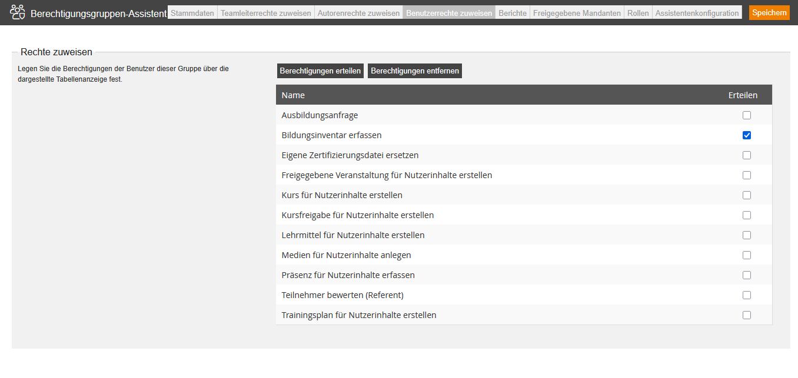
Task: Open the Berichte tab
Action: click(512, 13)
